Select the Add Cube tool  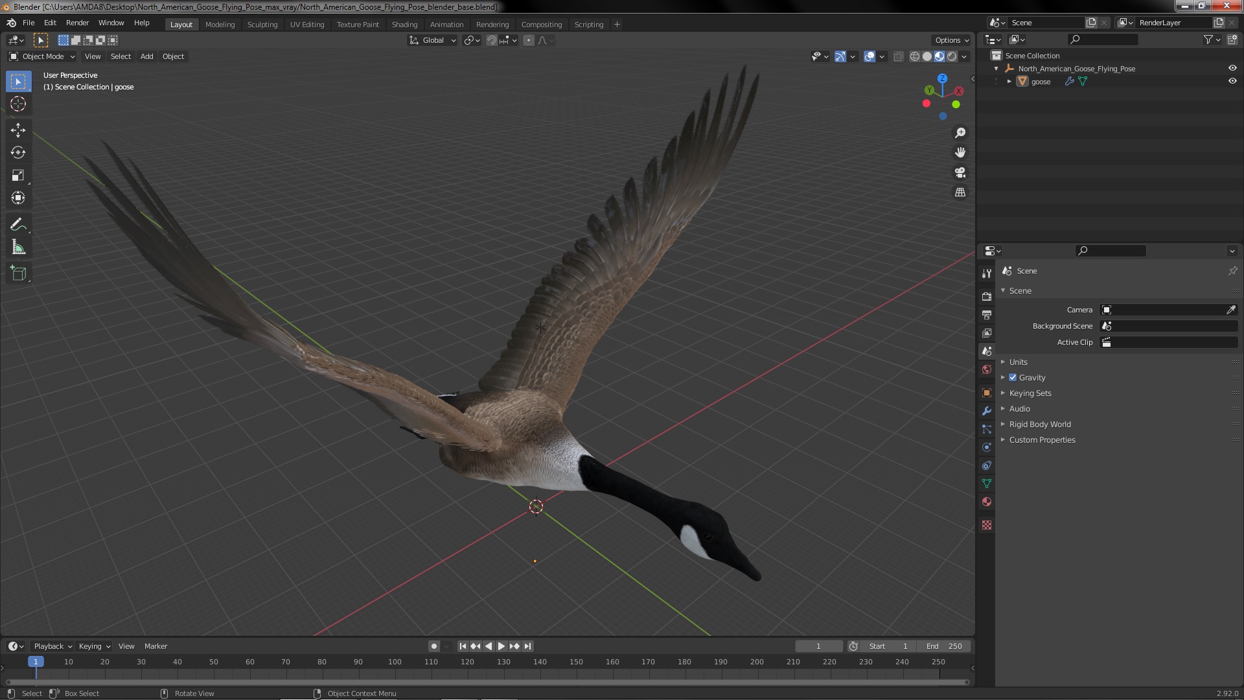18,274
